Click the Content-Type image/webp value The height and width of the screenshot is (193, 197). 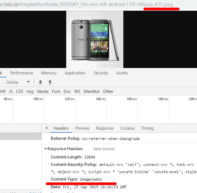tap(91, 179)
